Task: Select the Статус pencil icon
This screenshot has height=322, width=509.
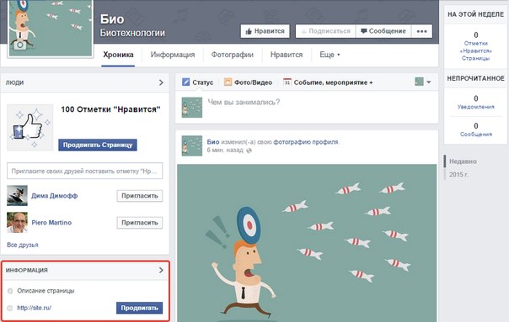Action: [185, 82]
